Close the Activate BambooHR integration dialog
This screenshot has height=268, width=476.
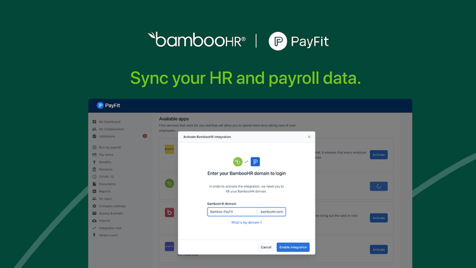pos(309,137)
